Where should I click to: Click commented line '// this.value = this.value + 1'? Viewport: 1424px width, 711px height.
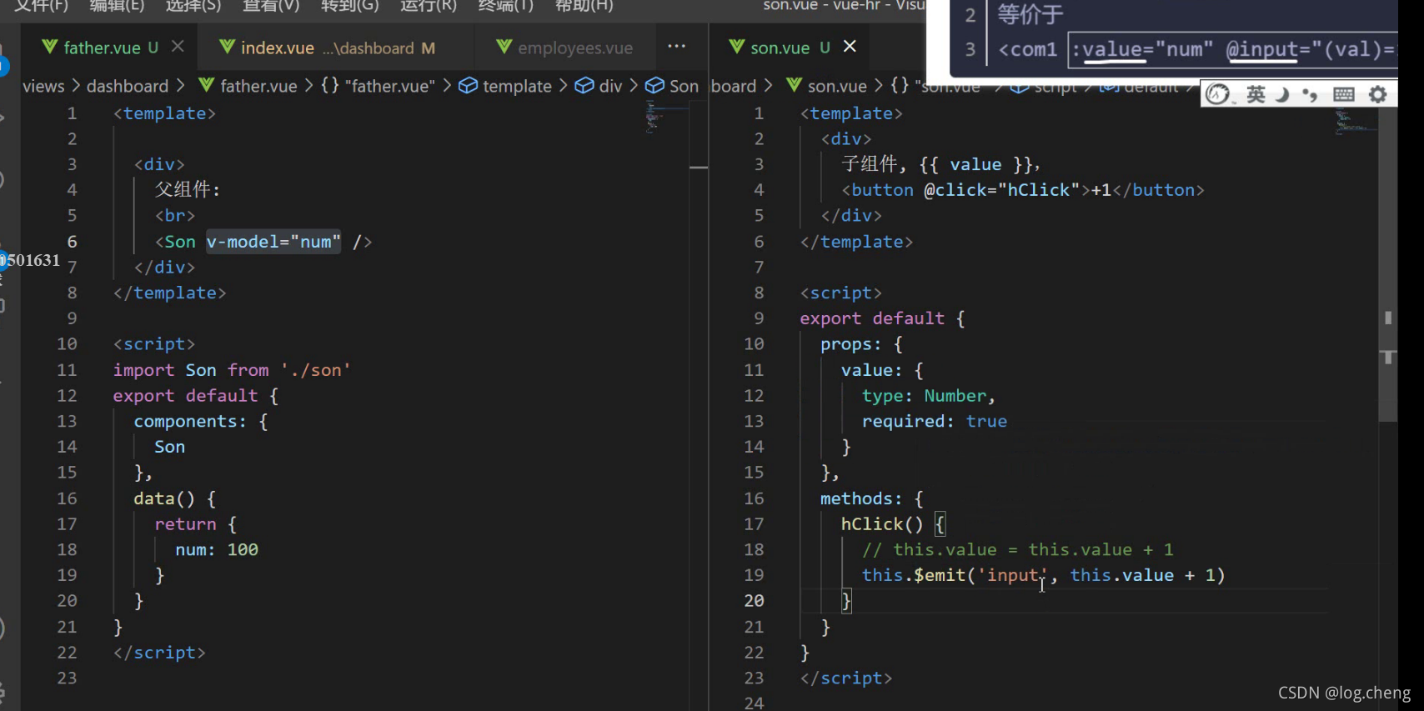[1018, 550]
